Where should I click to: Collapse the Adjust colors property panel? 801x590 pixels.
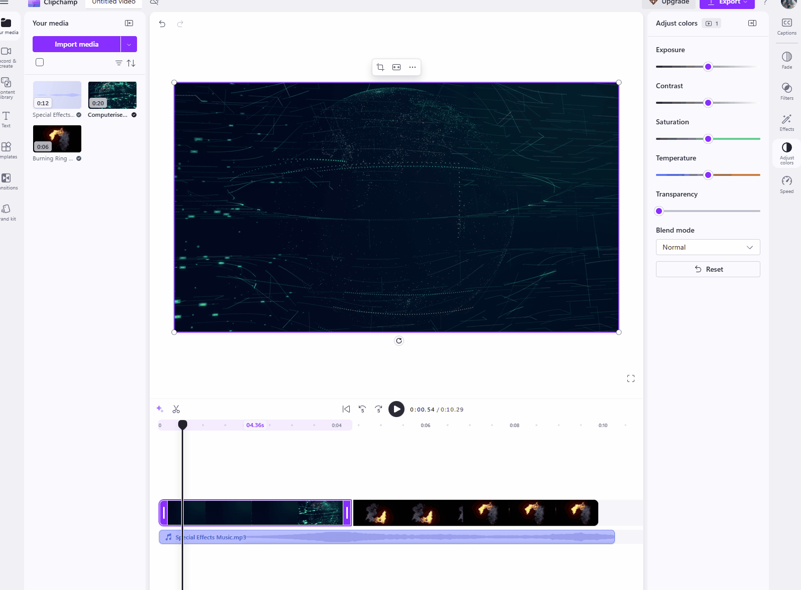[x=752, y=24]
